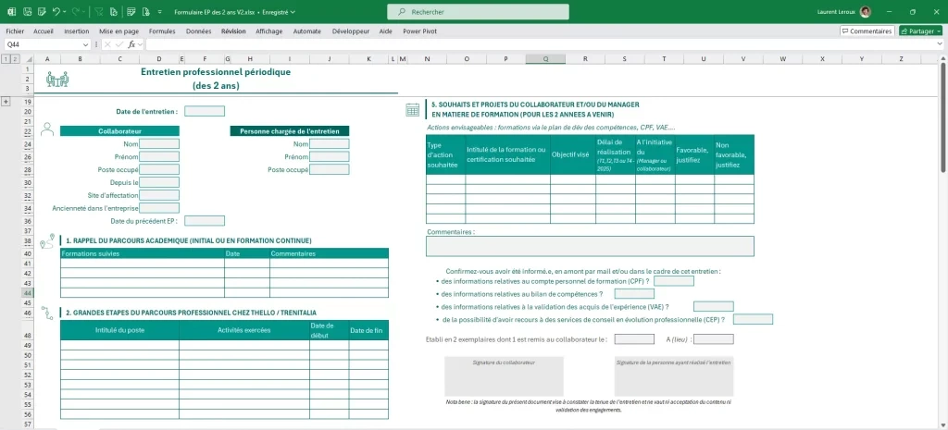948x430 pixels.
Task: Click the Signature du collaborateur box
Action: pos(505,375)
